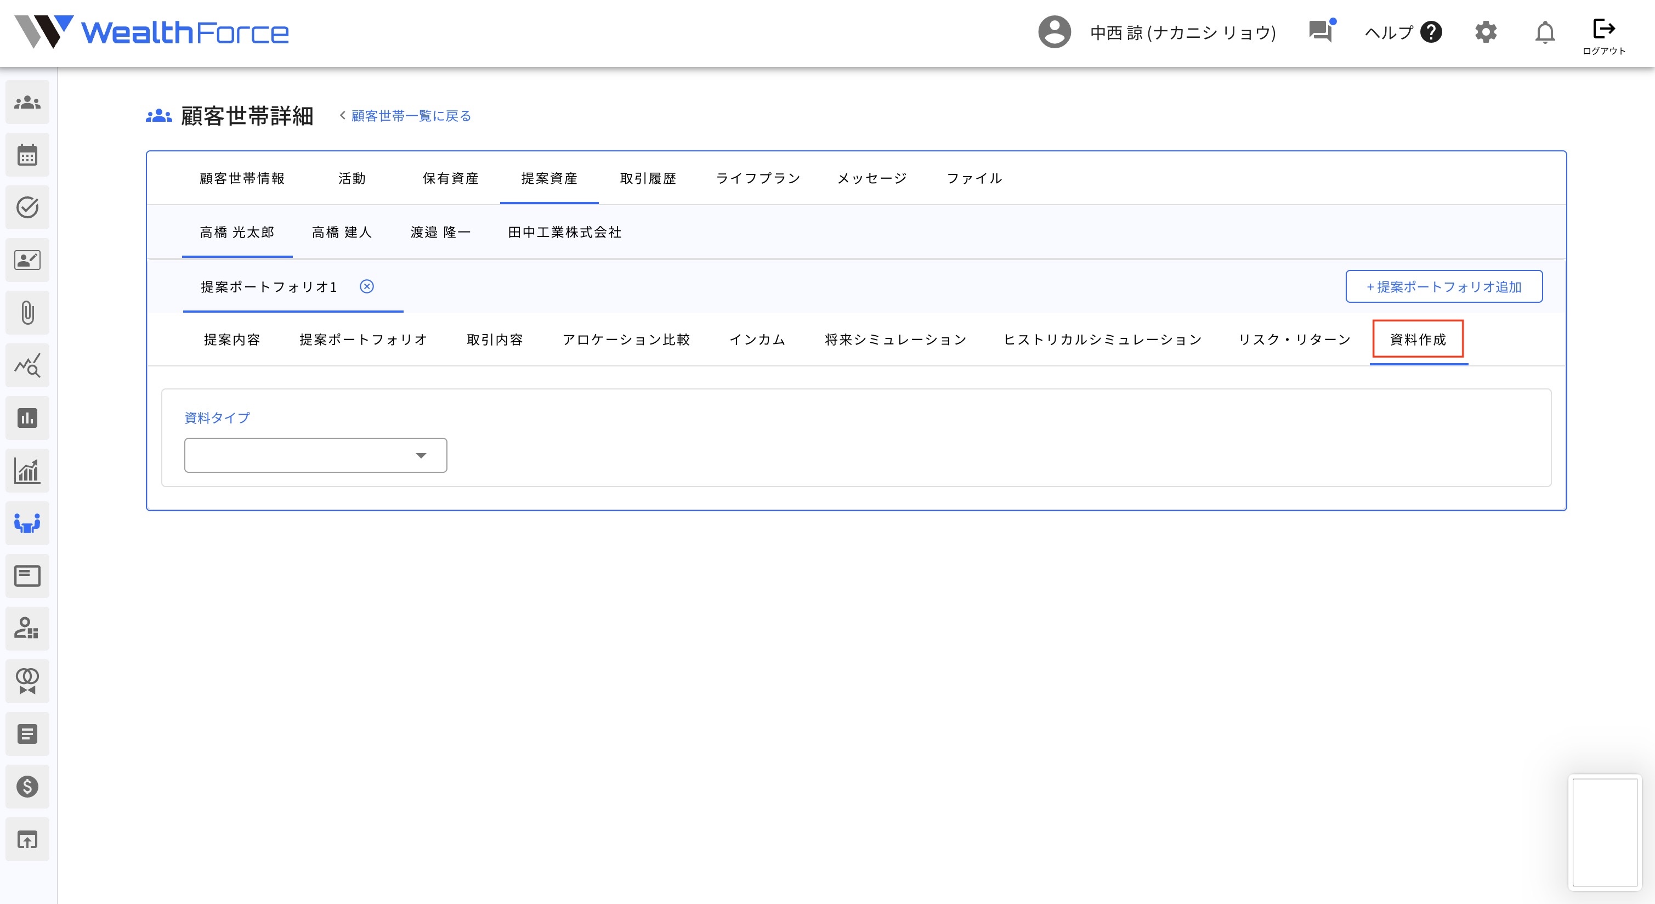Open the 提案ポートフォリオ sub-tab
Image resolution: width=1655 pixels, height=904 pixels.
(x=364, y=340)
